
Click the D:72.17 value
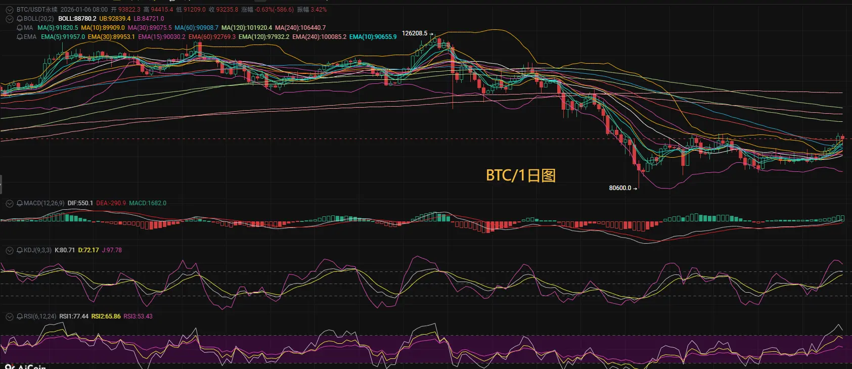88,250
